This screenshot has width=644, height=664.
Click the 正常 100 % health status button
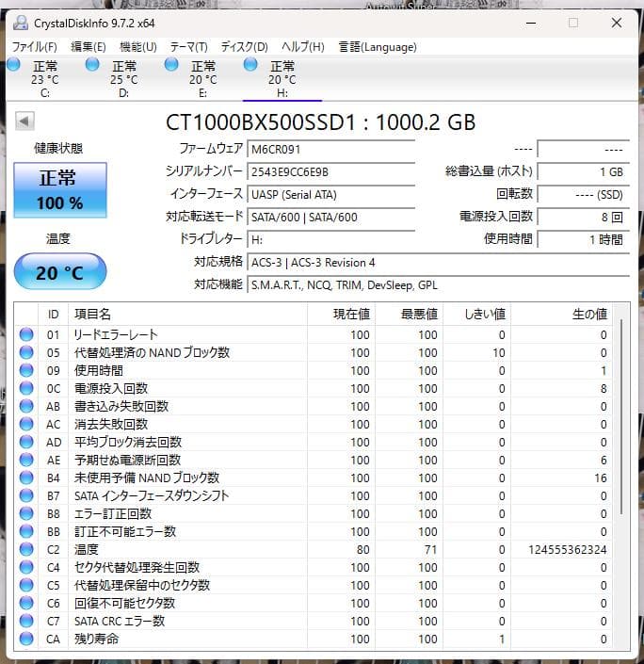(60, 190)
